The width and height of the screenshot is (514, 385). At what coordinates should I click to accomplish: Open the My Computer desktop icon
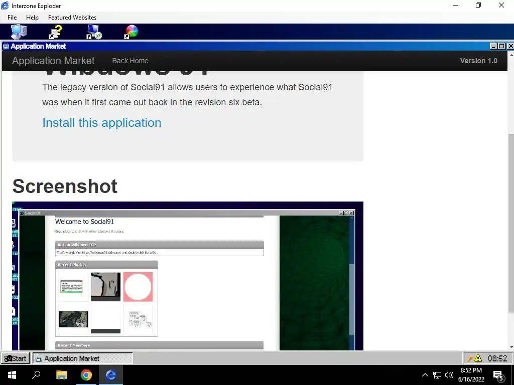coord(19,32)
